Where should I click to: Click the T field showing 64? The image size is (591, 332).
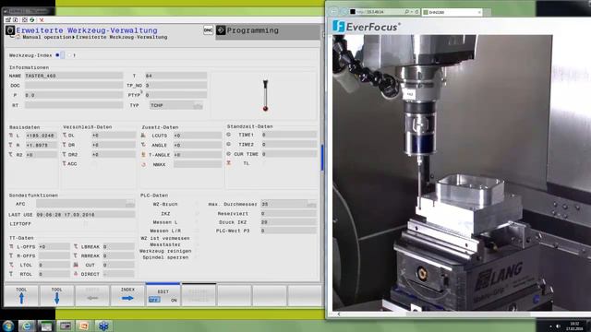[x=175, y=76]
